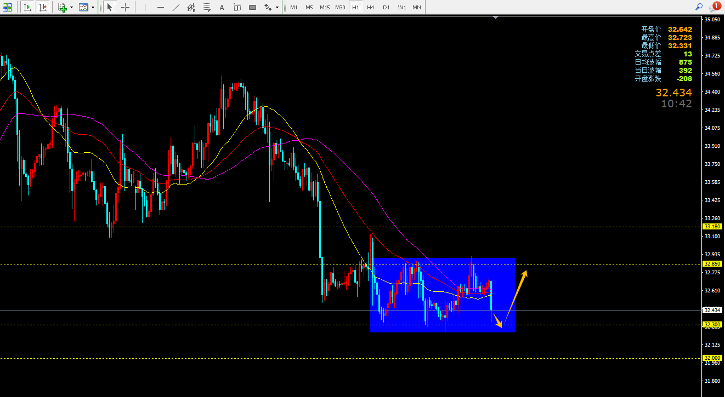
Task: Click the 当日波幅 value 392
Action: (686, 71)
